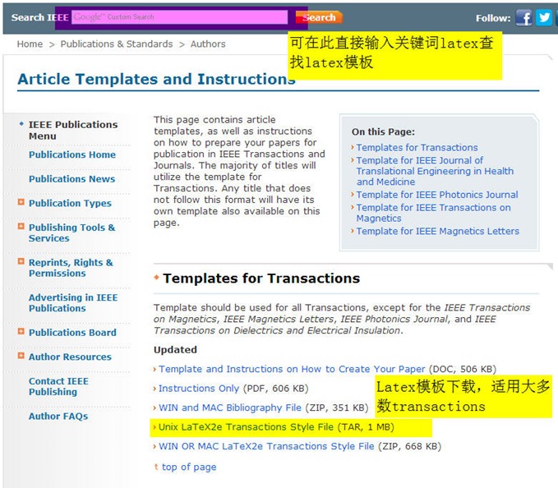Jump to Translational Engineering in Health template
The width and height of the screenshot is (558, 488).
pyautogui.click(x=435, y=171)
